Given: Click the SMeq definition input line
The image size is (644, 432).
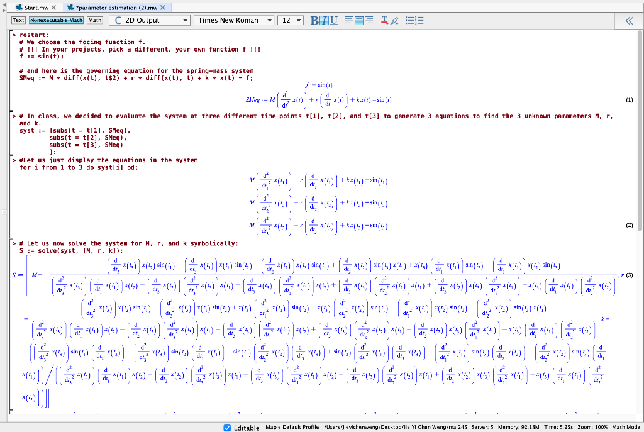Looking at the screenshot, I should click(x=136, y=78).
